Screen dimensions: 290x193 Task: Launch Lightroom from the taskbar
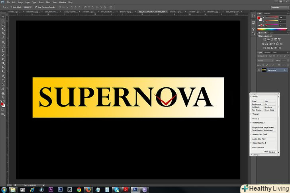(70, 190)
